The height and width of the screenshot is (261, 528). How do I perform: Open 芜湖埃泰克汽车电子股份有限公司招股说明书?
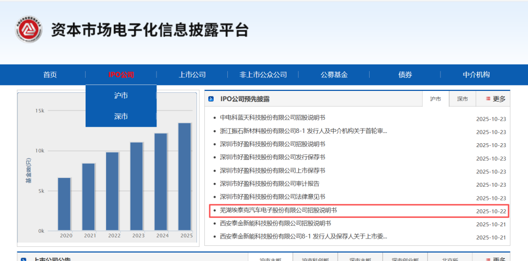click(279, 210)
